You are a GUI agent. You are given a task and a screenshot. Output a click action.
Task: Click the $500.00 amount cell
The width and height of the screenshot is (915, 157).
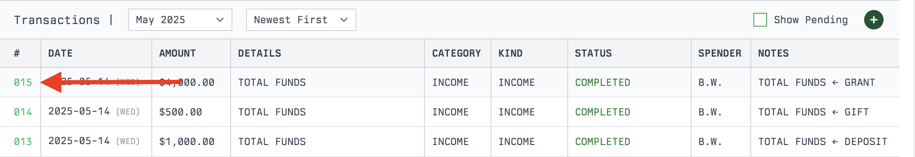[x=181, y=112]
